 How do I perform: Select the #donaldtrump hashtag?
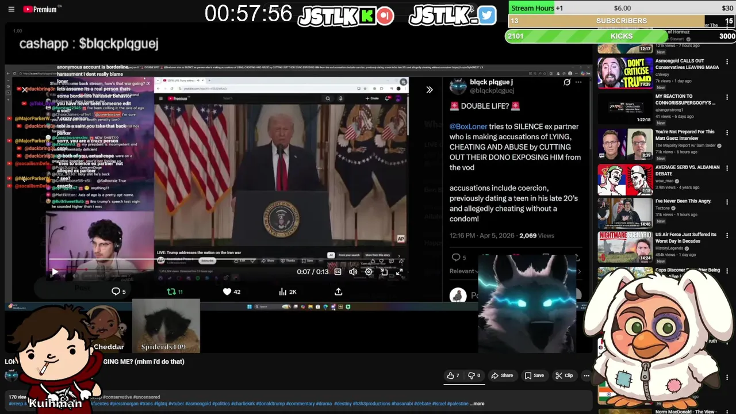[x=270, y=404]
